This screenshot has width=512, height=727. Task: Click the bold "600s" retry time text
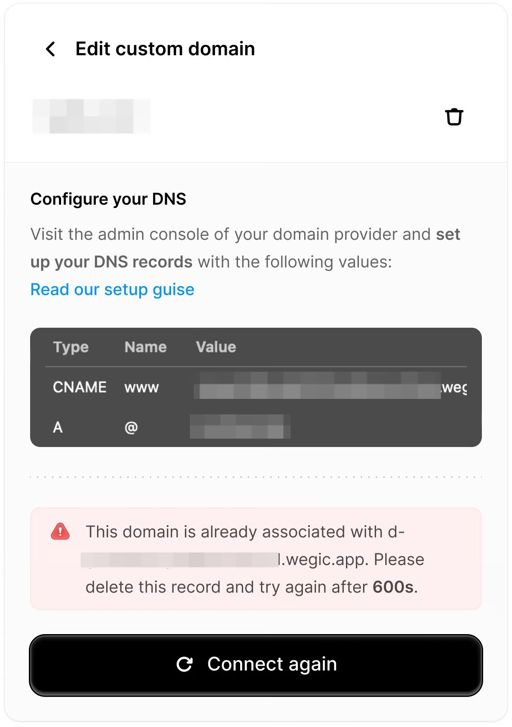tap(393, 587)
